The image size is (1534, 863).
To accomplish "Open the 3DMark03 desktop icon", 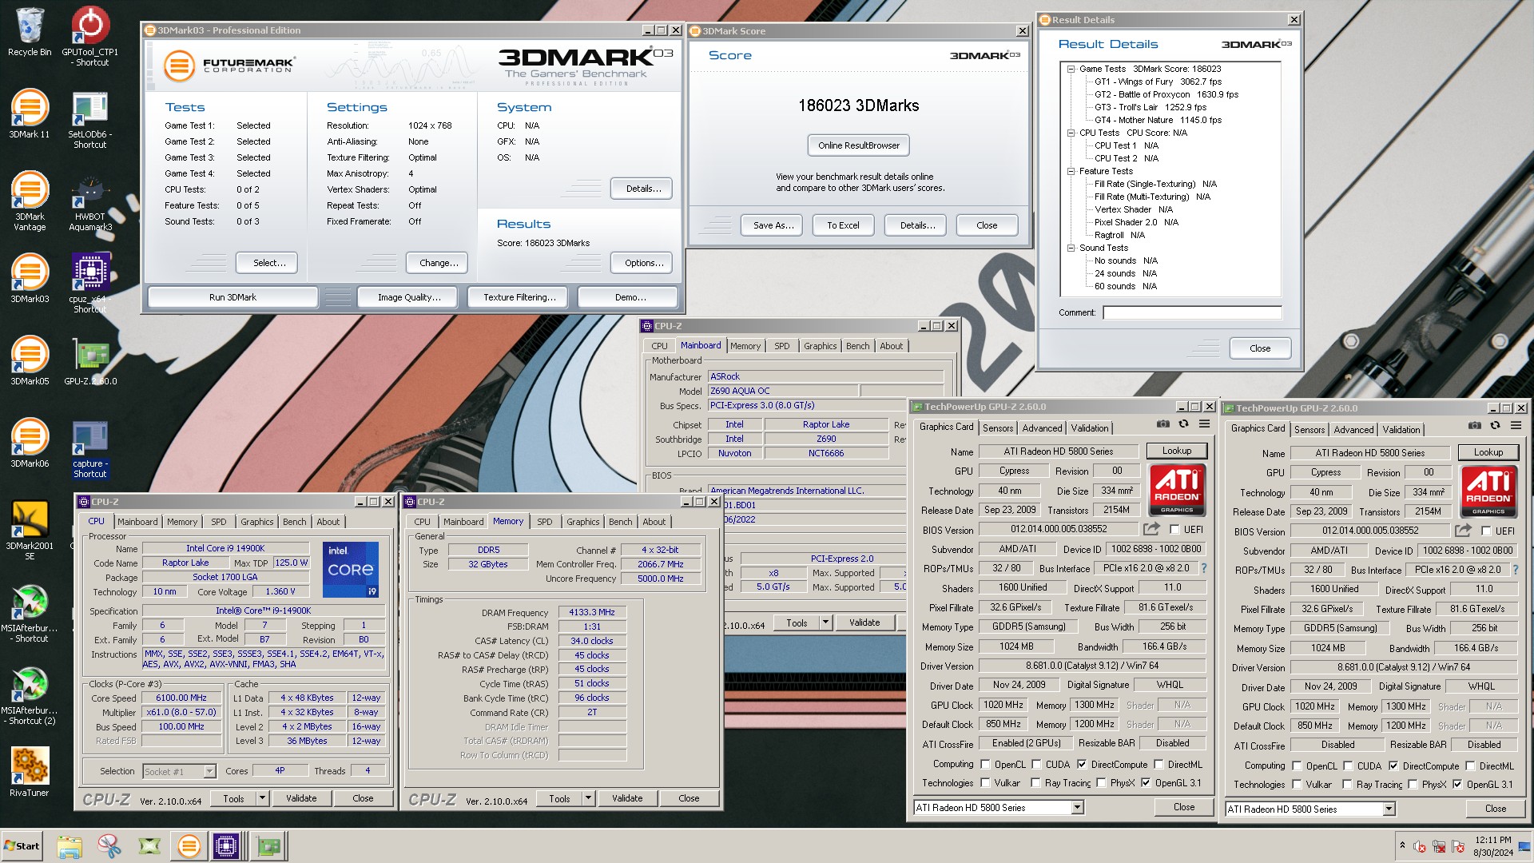I will tap(30, 279).
